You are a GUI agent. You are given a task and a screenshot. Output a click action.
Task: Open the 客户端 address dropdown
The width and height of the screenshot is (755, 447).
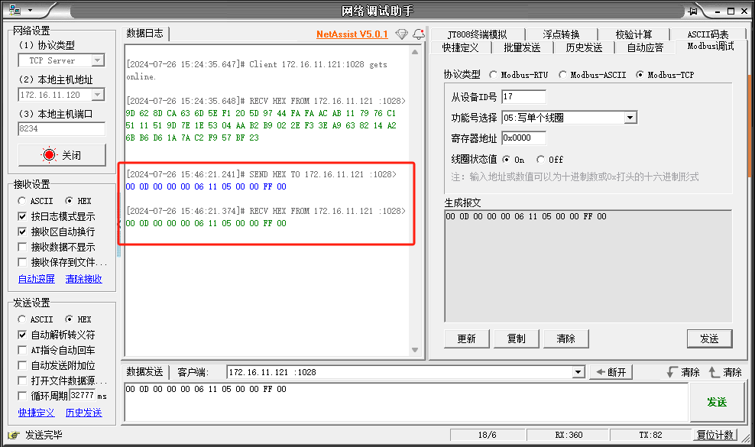578,372
